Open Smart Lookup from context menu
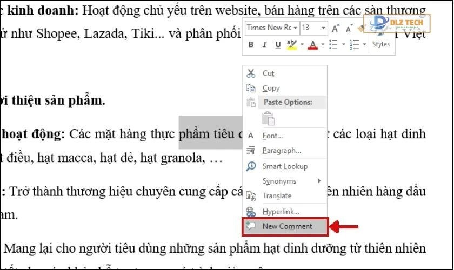Image resolution: width=454 pixels, height=270 pixels. [x=285, y=166]
